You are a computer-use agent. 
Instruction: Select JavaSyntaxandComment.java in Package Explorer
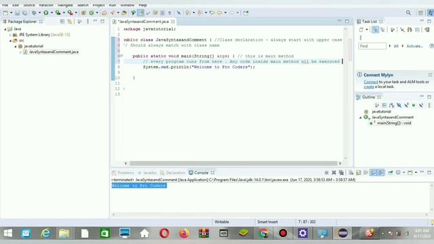click(x=52, y=52)
